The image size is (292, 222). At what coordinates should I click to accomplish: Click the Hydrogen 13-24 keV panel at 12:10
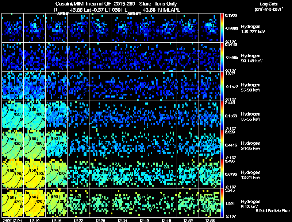click(x=34, y=174)
